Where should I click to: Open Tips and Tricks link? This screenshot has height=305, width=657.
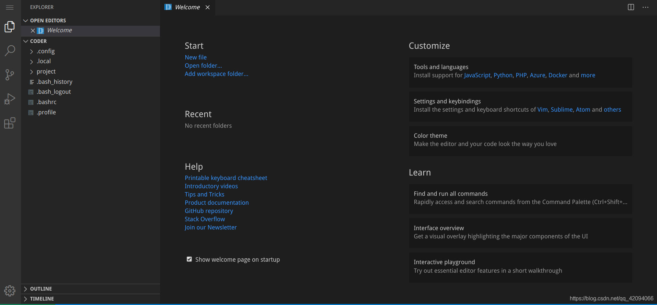(204, 194)
